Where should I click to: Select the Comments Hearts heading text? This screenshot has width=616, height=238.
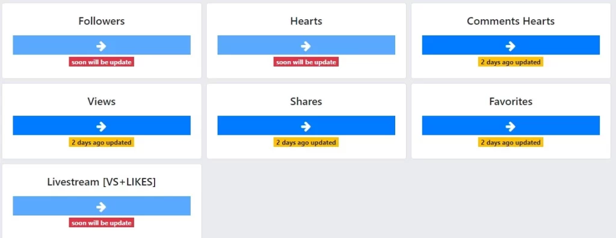[511, 21]
